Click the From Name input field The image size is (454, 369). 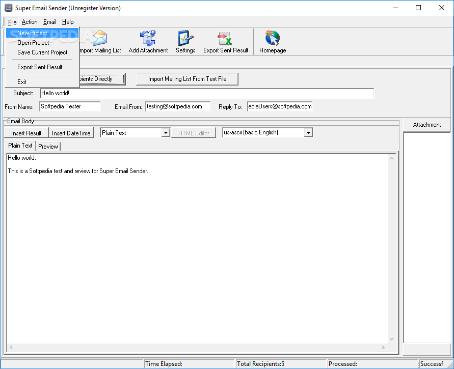coord(70,106)
